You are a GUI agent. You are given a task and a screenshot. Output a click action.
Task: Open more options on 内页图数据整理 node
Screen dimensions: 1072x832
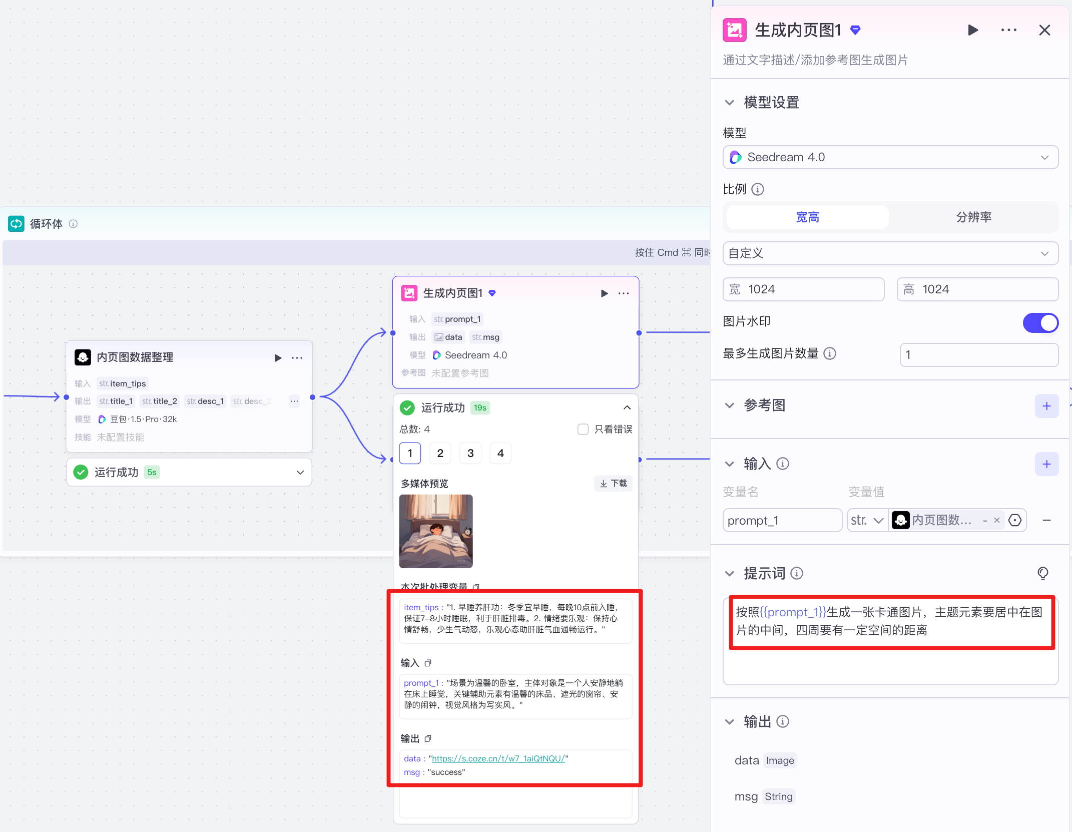[x=297, y=358]
